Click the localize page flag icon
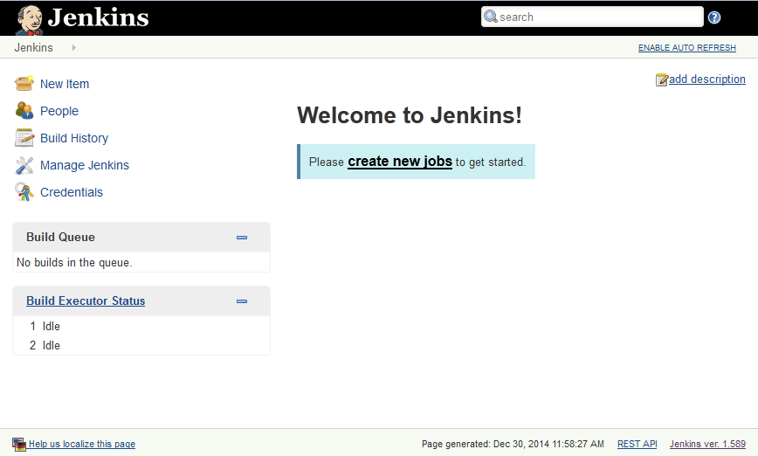The width and height of the screenshot is (758, 456). 19,444
